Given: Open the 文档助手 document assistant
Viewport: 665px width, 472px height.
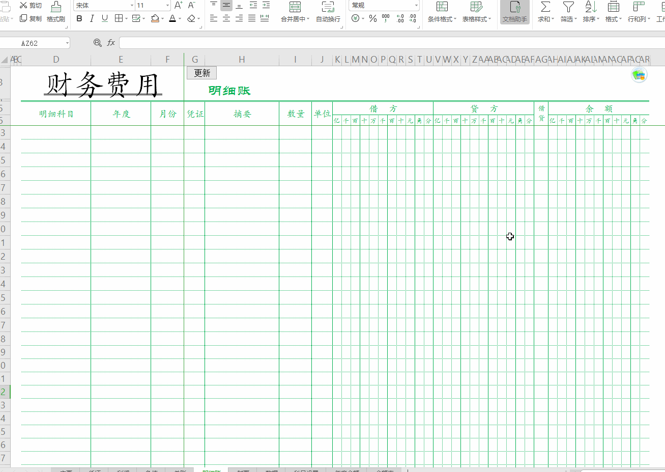Looking at the screenshot, I should (514, 13).
